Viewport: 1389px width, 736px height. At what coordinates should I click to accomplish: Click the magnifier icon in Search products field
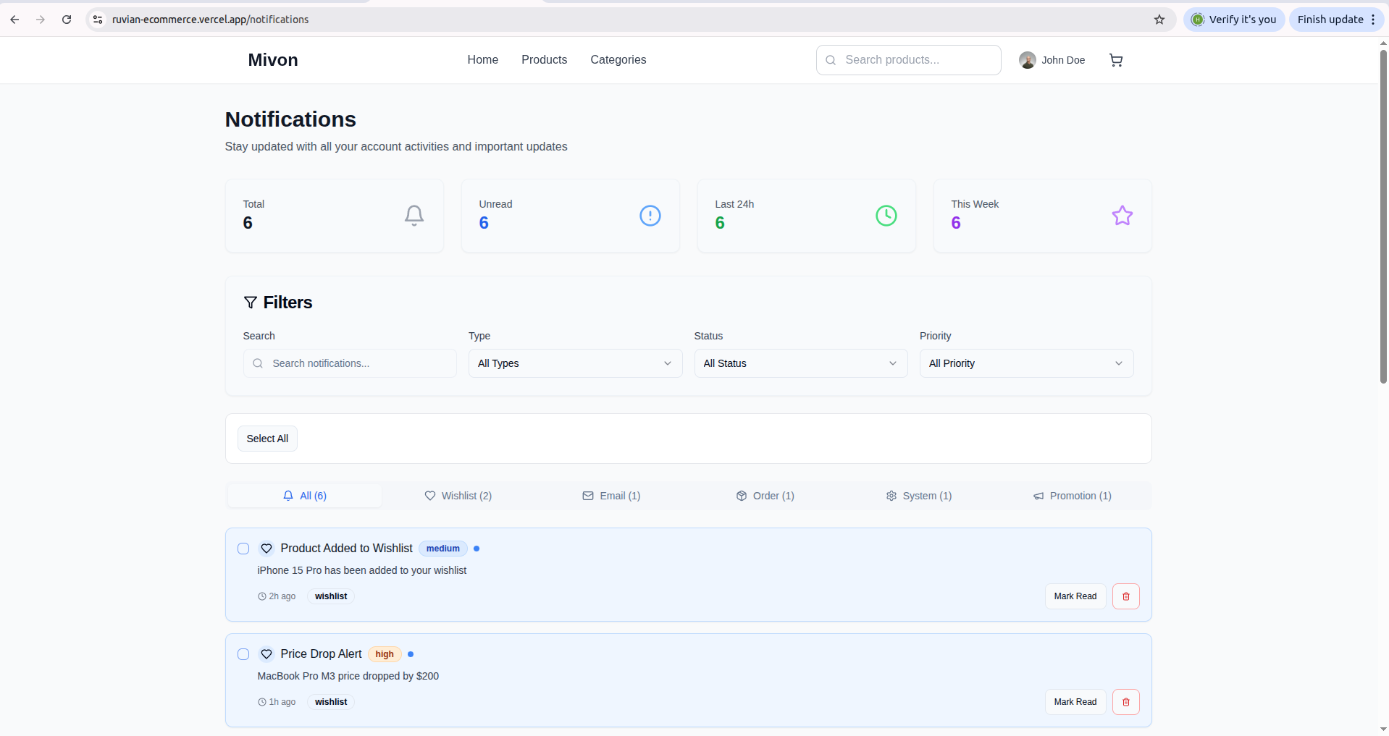831,60
